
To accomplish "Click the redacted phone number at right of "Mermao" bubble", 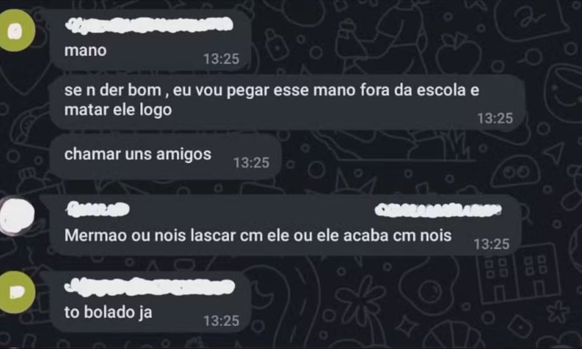I will coord(438,209).
